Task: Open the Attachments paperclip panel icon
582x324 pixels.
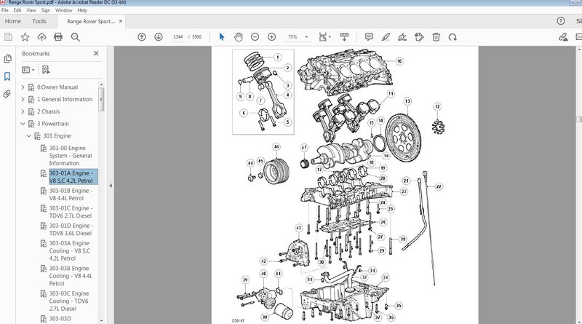Action: tap(7, 94)
